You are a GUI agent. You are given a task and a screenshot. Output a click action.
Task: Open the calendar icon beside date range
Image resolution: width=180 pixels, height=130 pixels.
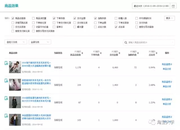tap(173, 6)
